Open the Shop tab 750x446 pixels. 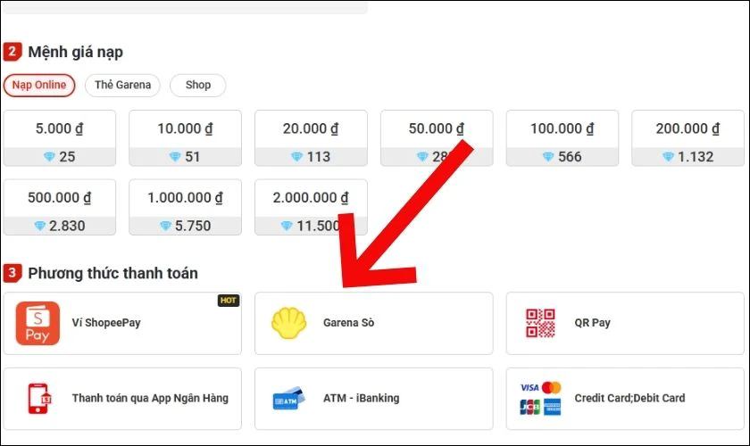coord(198,86)
